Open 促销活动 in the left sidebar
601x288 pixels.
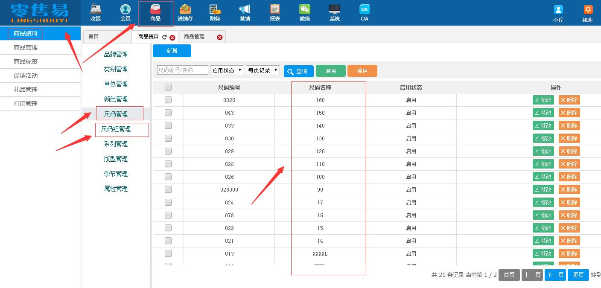[26, 76]
